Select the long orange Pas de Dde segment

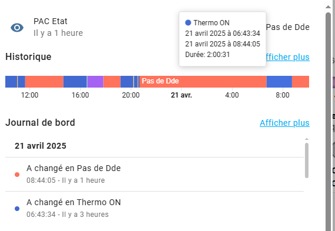[x=203, y=82]
